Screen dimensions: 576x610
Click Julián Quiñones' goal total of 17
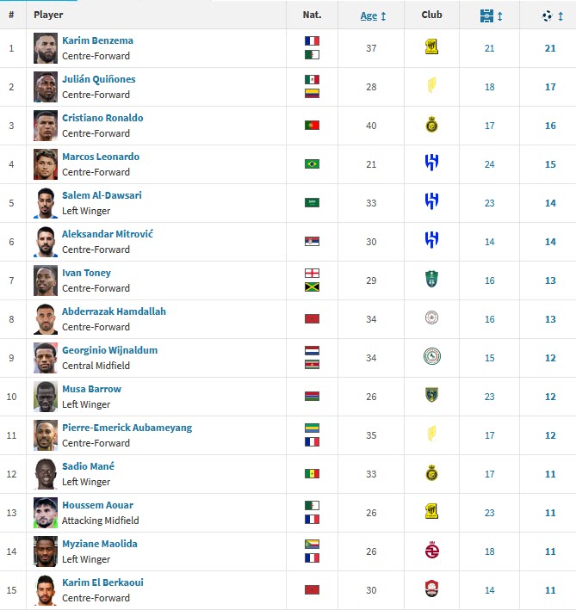550,87
